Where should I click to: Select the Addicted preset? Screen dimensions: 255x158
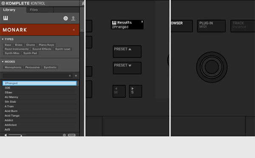pyautogui.click(x=40, y=125)
